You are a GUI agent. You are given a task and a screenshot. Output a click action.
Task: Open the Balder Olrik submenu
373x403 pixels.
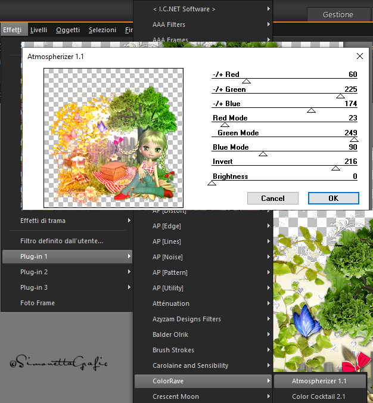[203, 334]
